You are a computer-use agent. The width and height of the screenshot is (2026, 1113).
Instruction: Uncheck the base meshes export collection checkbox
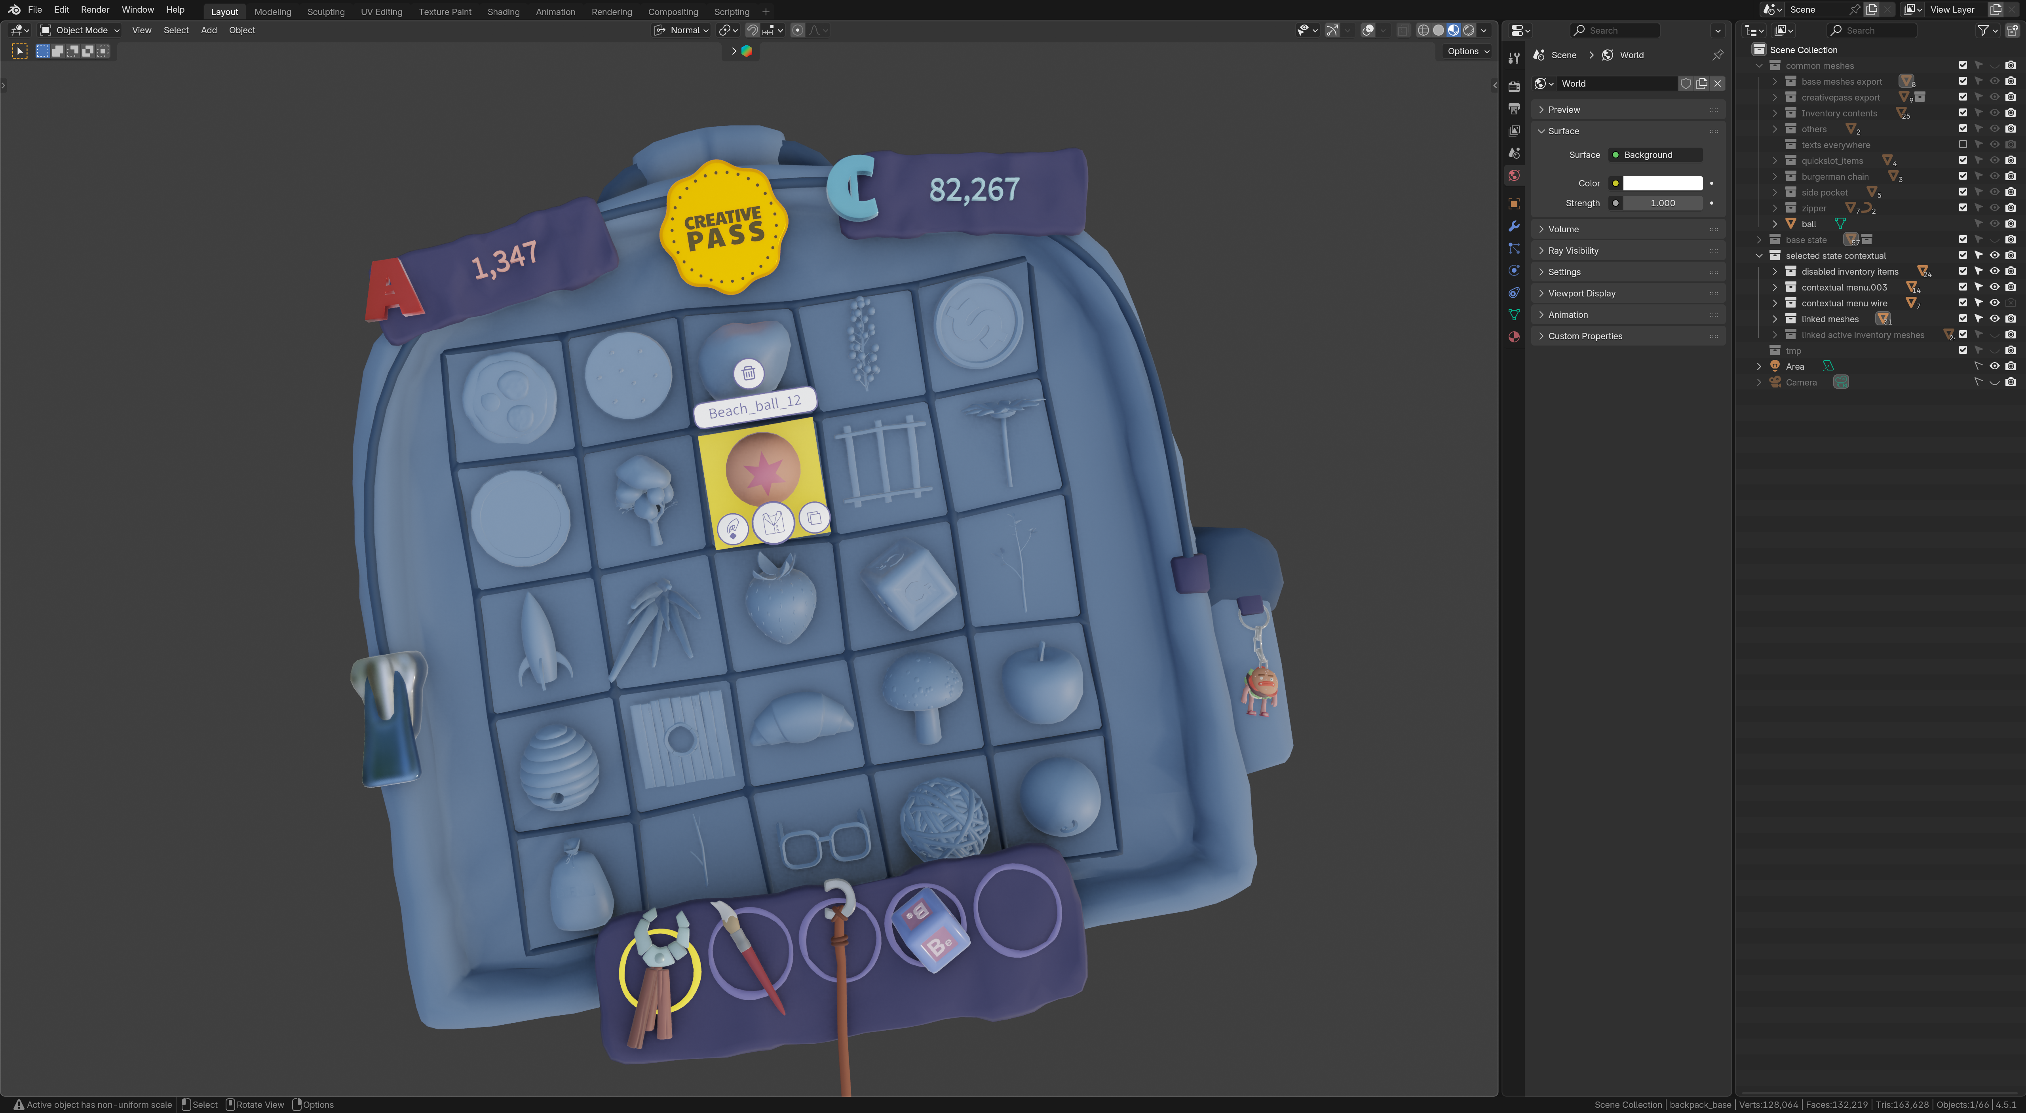coord(1962,81)
